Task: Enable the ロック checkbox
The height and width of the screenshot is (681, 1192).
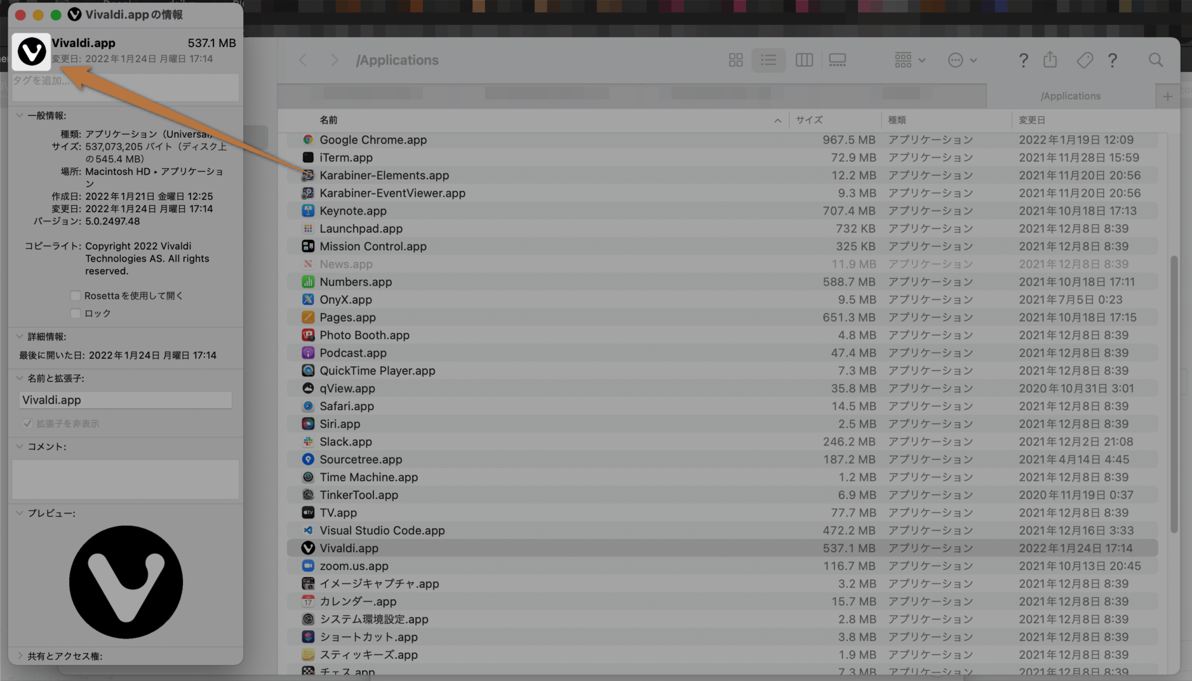Action: click(x=75, y=313)
